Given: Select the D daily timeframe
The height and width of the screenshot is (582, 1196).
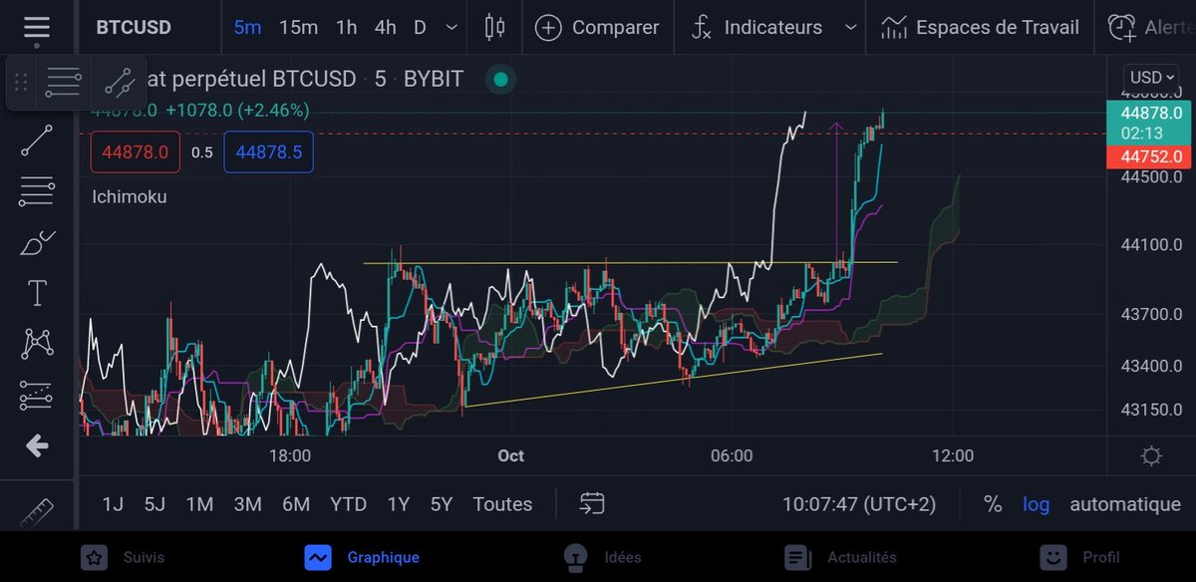Looking at the screenshot, I should point(420,28).
